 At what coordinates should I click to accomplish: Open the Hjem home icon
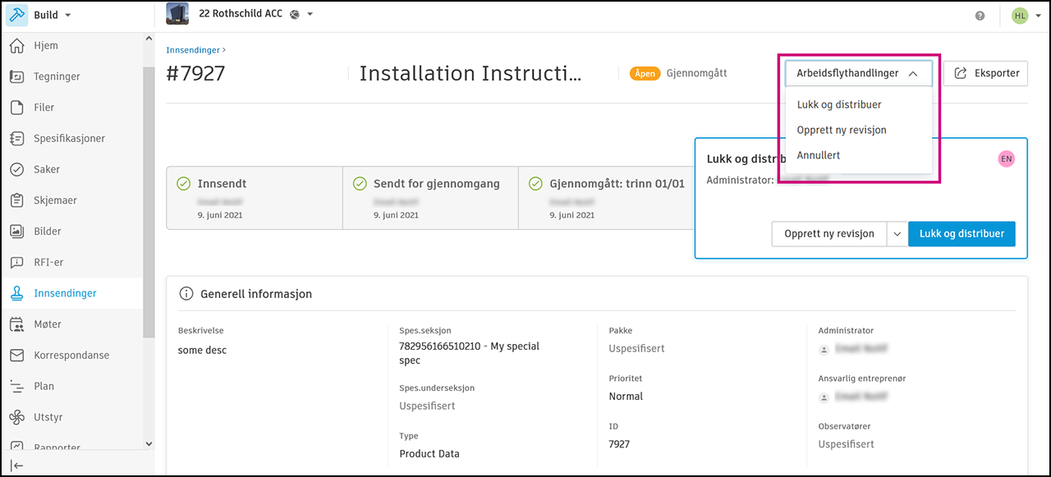click(16, 46)
